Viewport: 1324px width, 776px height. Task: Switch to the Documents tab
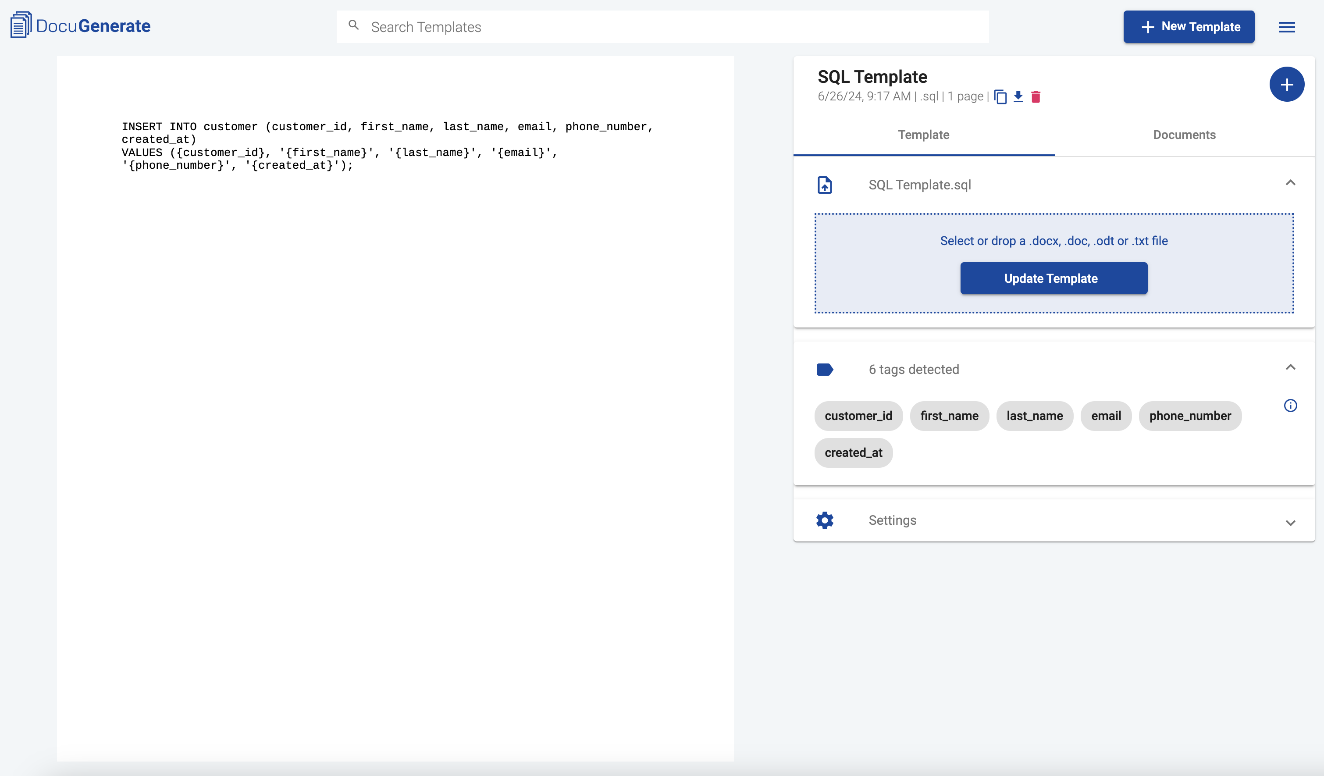[1185, 135]
